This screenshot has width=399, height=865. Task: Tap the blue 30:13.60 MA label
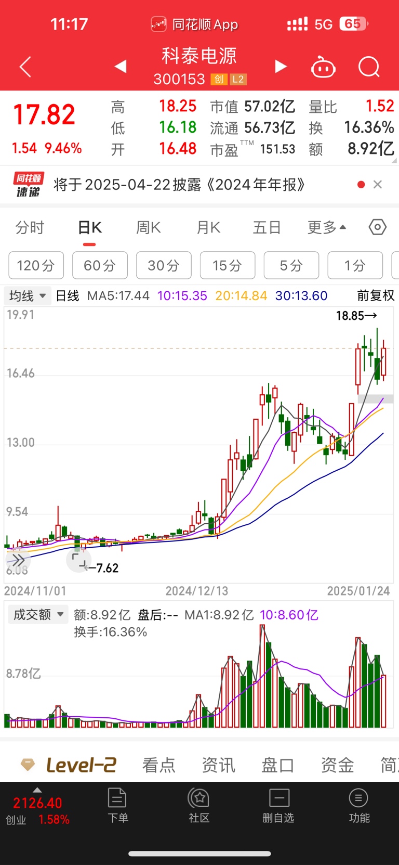(x=301, y=296)
